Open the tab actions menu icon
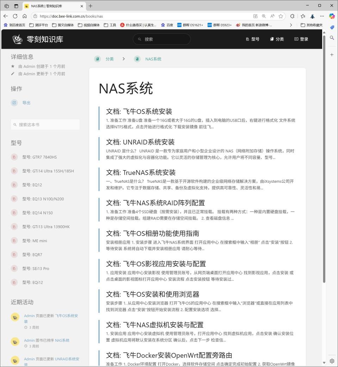 coord(16,6)
